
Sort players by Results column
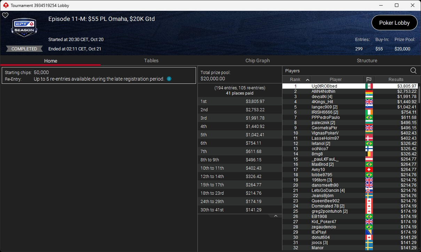click(x=396, y=80)
